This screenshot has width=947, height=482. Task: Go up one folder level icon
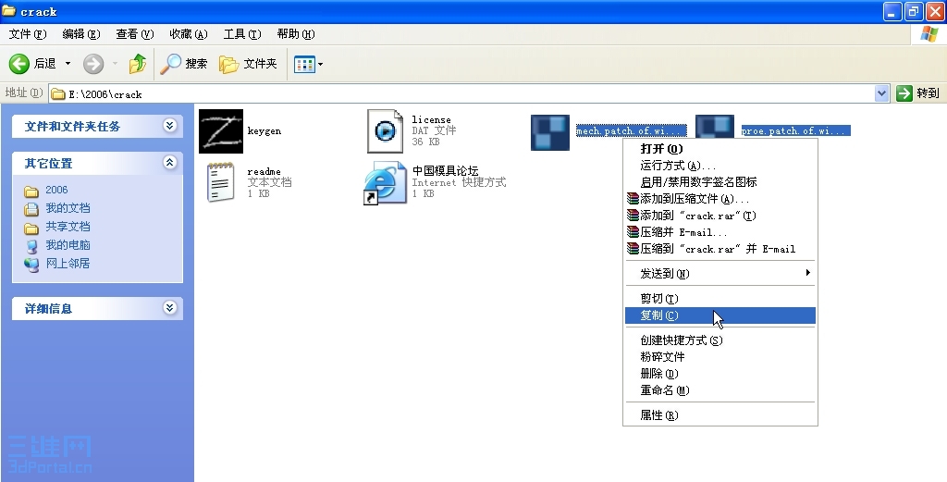(138, 64)
